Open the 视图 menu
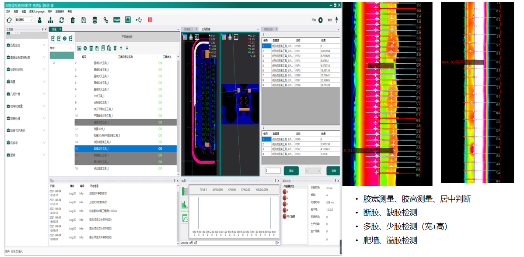The width and height of the screenshot is (524, 257). (x=16, y=11)
